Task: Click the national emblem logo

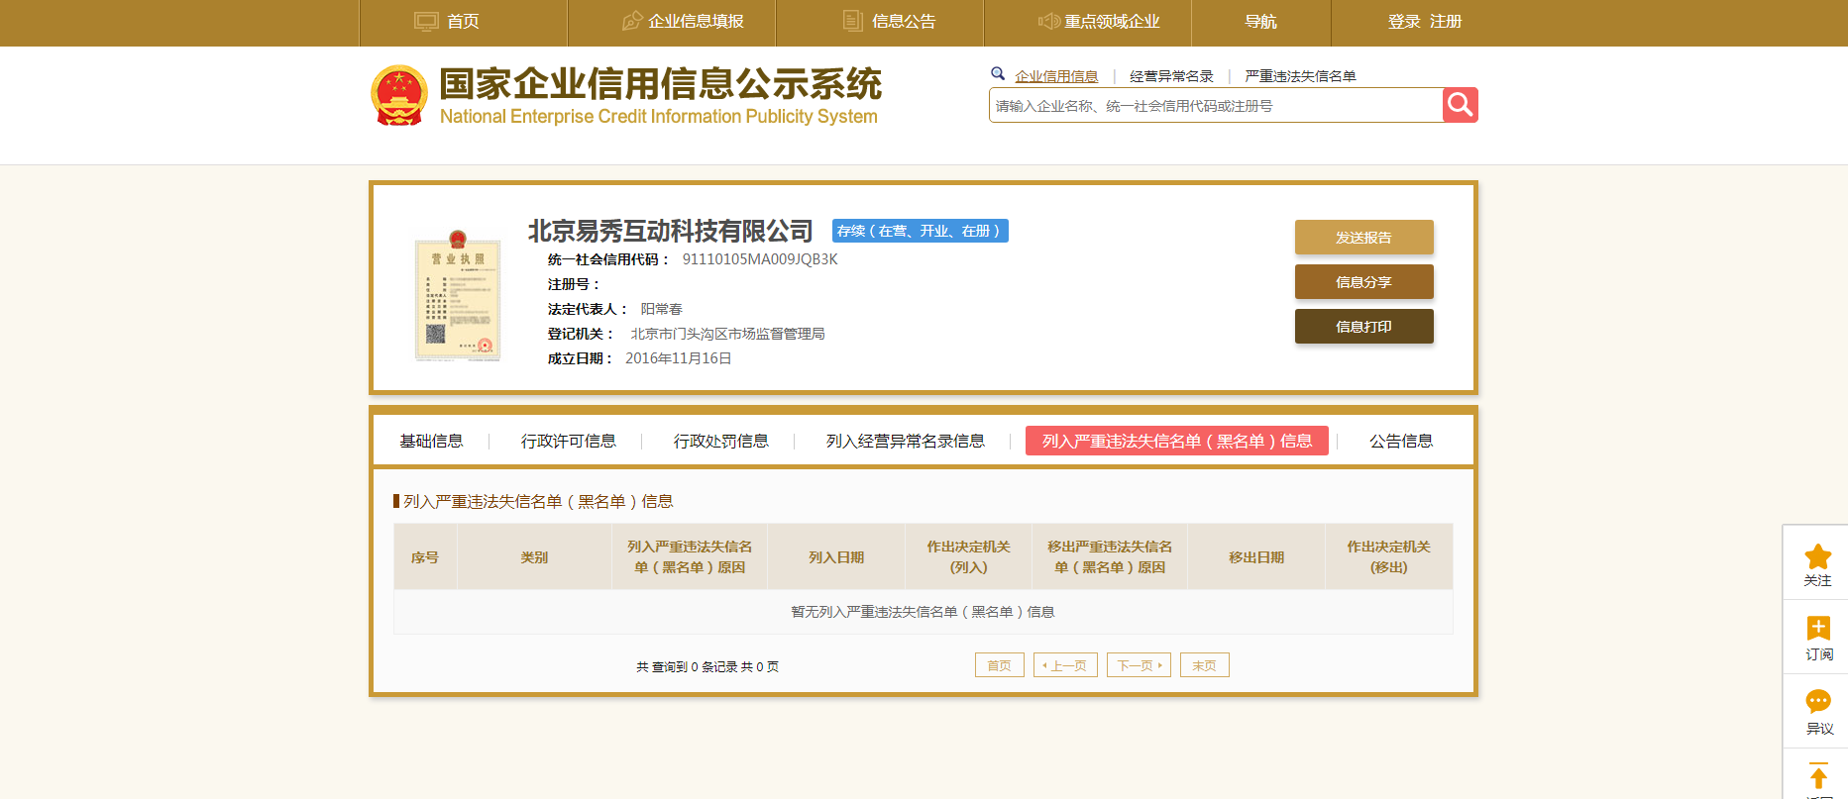Action: (398, 95)
